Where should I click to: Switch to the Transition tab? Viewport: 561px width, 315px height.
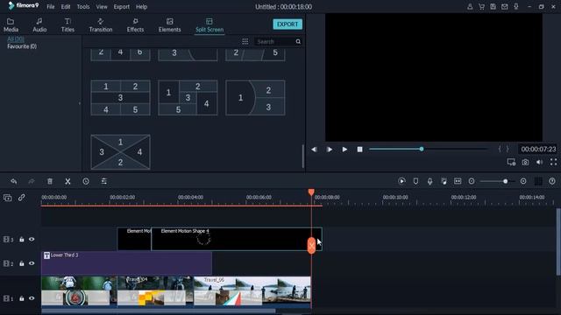coord(101,25)
